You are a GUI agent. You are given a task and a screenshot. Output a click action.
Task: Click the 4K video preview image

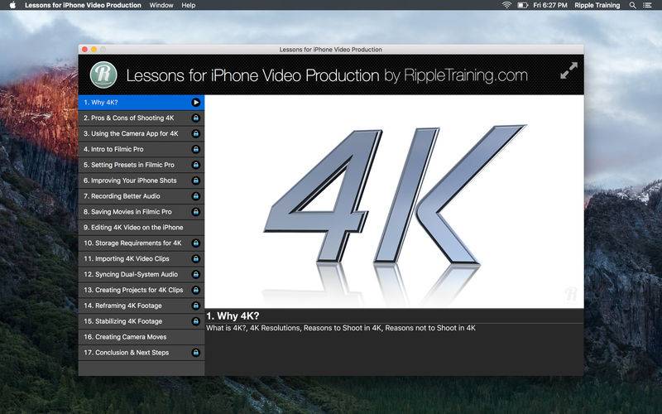[394, 201]
